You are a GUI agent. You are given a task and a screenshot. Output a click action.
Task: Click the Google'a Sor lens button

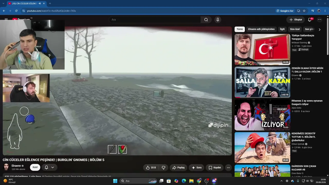point(285,11)
